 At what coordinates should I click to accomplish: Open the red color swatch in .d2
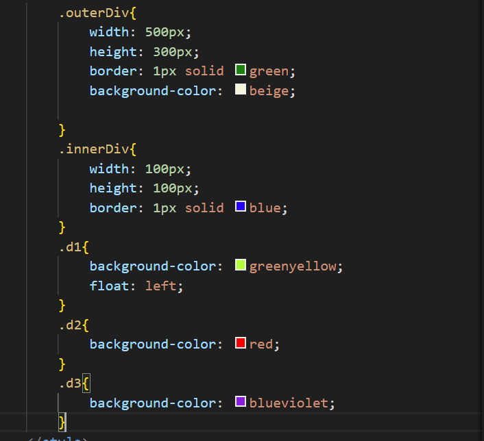tap(241, 344)
